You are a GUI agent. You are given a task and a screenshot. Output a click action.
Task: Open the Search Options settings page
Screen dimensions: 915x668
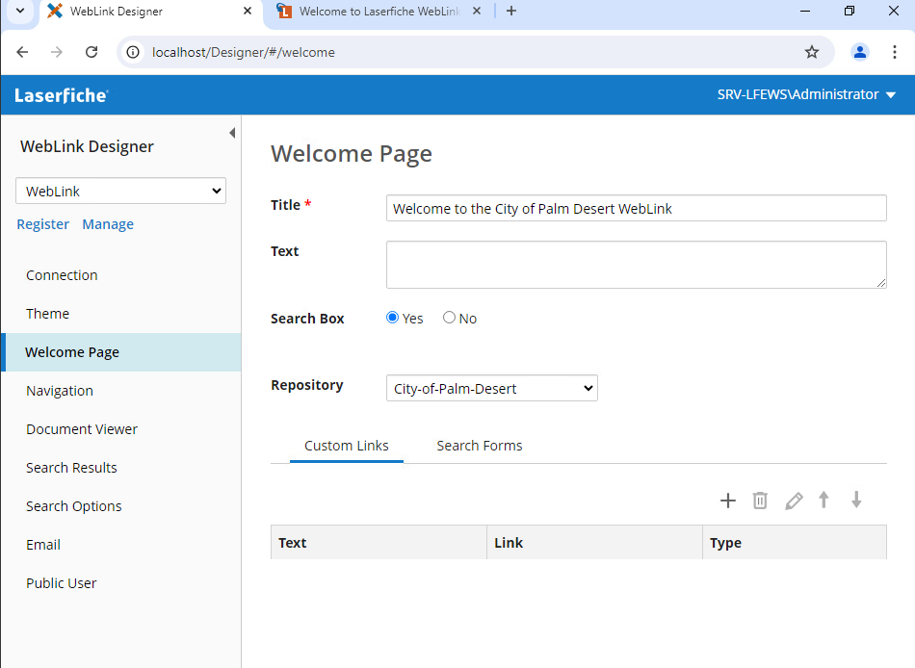pos(73,506)
